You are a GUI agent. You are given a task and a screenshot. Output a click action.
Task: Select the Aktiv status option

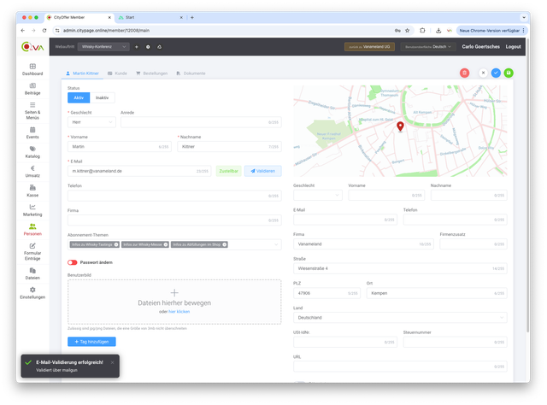click(79, 98)
